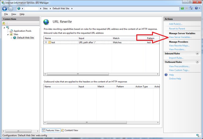This screenshot has width=203, height=139.
Task: Collapse the Outbound Rules actions section
Action: coord(197,62)
